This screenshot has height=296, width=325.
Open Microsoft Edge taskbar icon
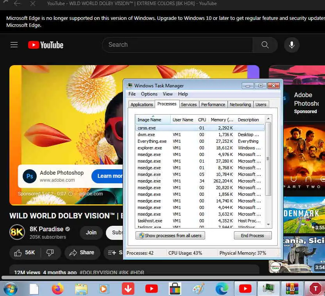[222, 289]
